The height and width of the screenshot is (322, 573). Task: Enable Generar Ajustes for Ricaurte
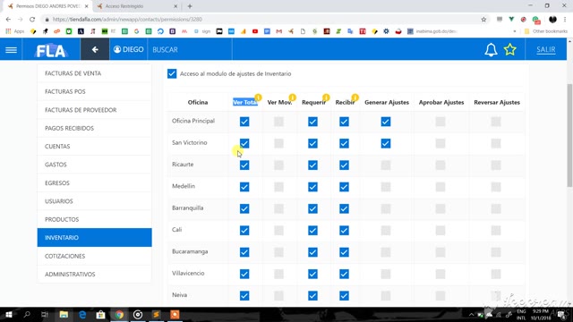(386, 165)
